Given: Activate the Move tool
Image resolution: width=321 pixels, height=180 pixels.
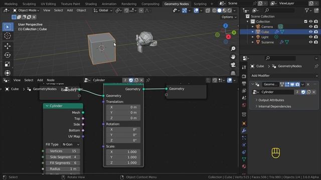Looking at the screenshot, I should 8,46.
